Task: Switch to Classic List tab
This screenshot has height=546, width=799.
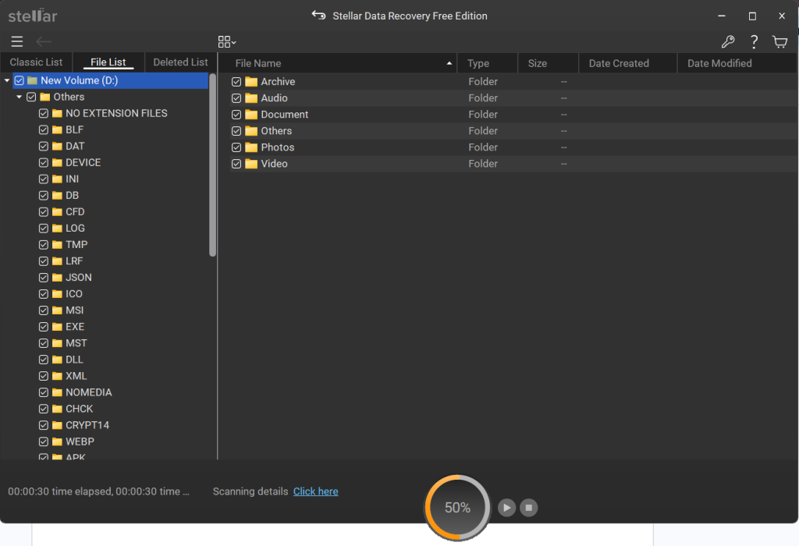Action: [36, 62]
